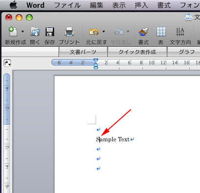Click the horizontal ruler at 8
Viewport: 200px width, 193px height.
coord(141,62)
